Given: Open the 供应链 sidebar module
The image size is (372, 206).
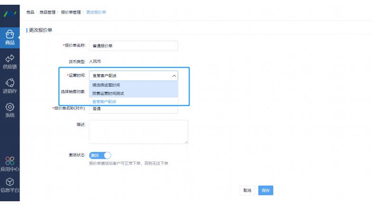Looking at the screenshot, I should tap(10, 62).
